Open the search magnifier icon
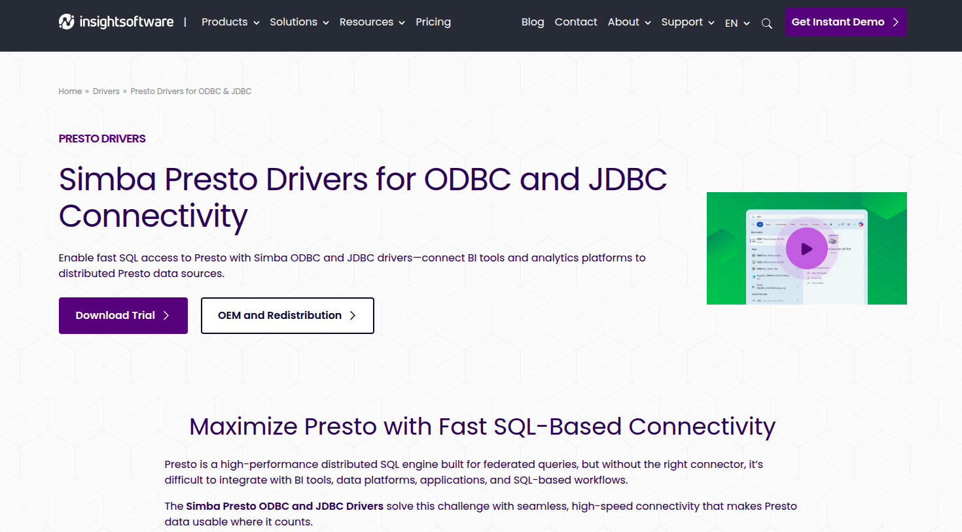This screenshot has width=962, height=532. (767, 24)
